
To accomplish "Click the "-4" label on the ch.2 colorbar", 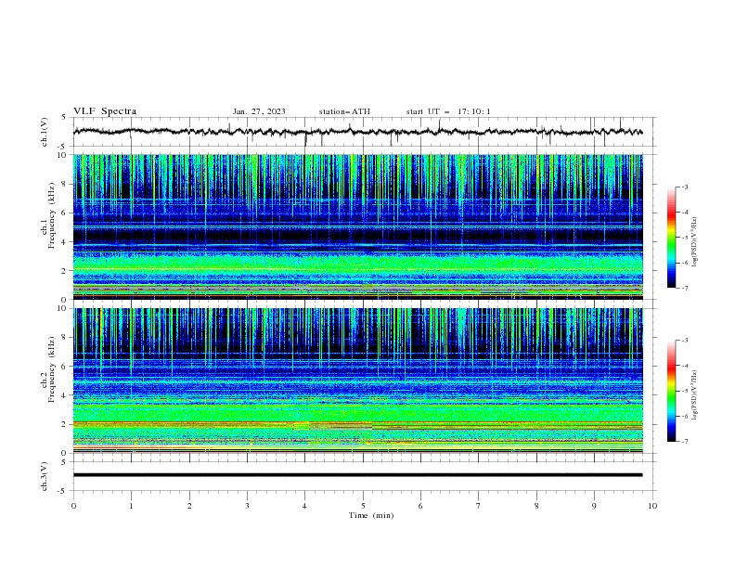I will pyautogui.click(x=684, y=366).
